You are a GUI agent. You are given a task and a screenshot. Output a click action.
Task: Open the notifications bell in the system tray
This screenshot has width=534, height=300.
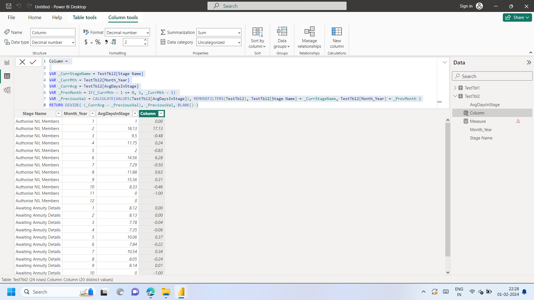pos(524,292)
